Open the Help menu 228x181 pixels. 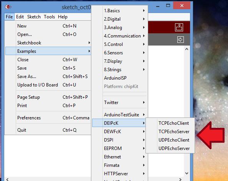click(63, 17)
